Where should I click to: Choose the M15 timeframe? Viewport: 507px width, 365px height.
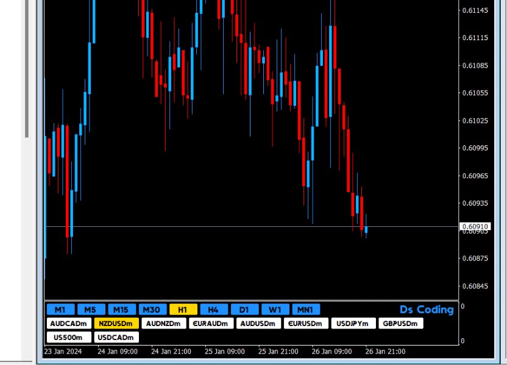pos(122,310)
